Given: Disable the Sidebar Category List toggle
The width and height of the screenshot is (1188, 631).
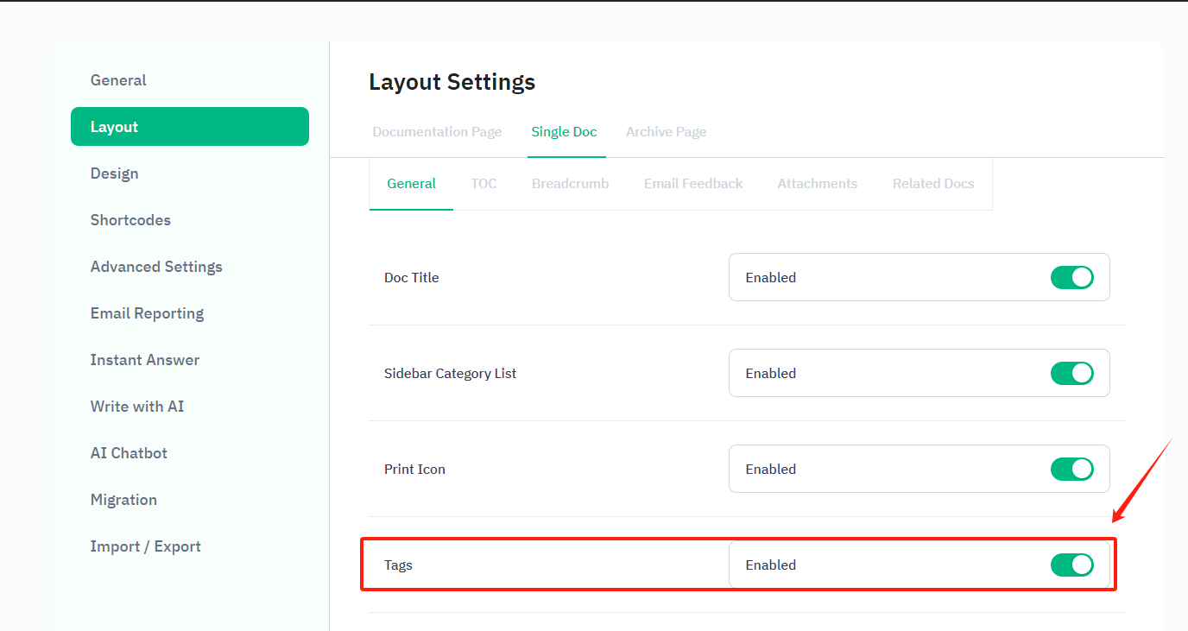Looking at the screenshot, I should click(1071, 373).
